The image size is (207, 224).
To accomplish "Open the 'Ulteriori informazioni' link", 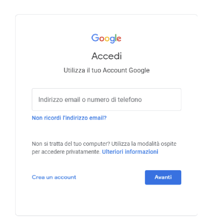I will tap(130, 152).
